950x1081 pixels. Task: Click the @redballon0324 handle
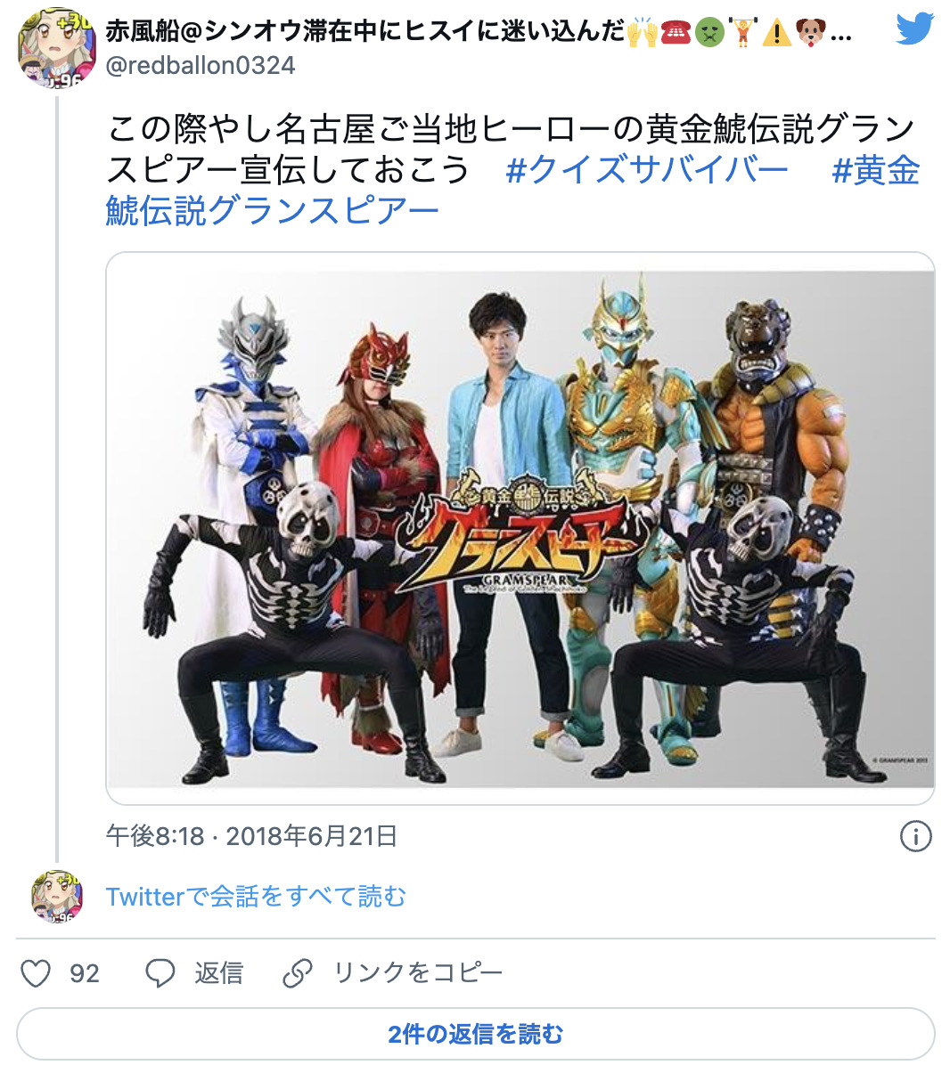[201, 65]
